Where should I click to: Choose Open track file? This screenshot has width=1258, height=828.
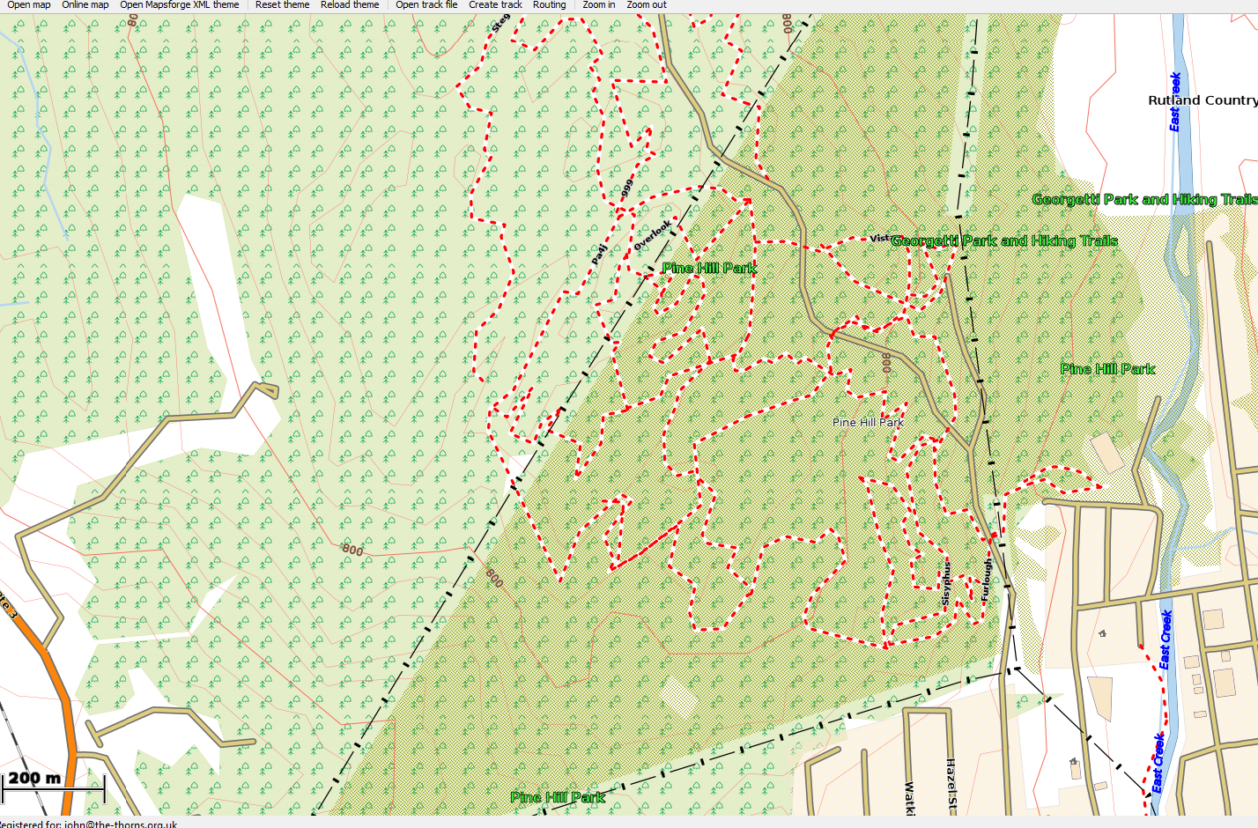426,5
